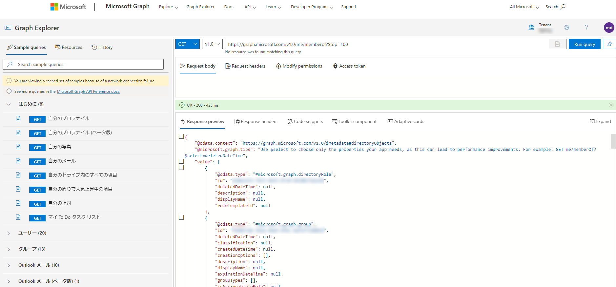Select the 自分の上司 sample query

[60, 203]
